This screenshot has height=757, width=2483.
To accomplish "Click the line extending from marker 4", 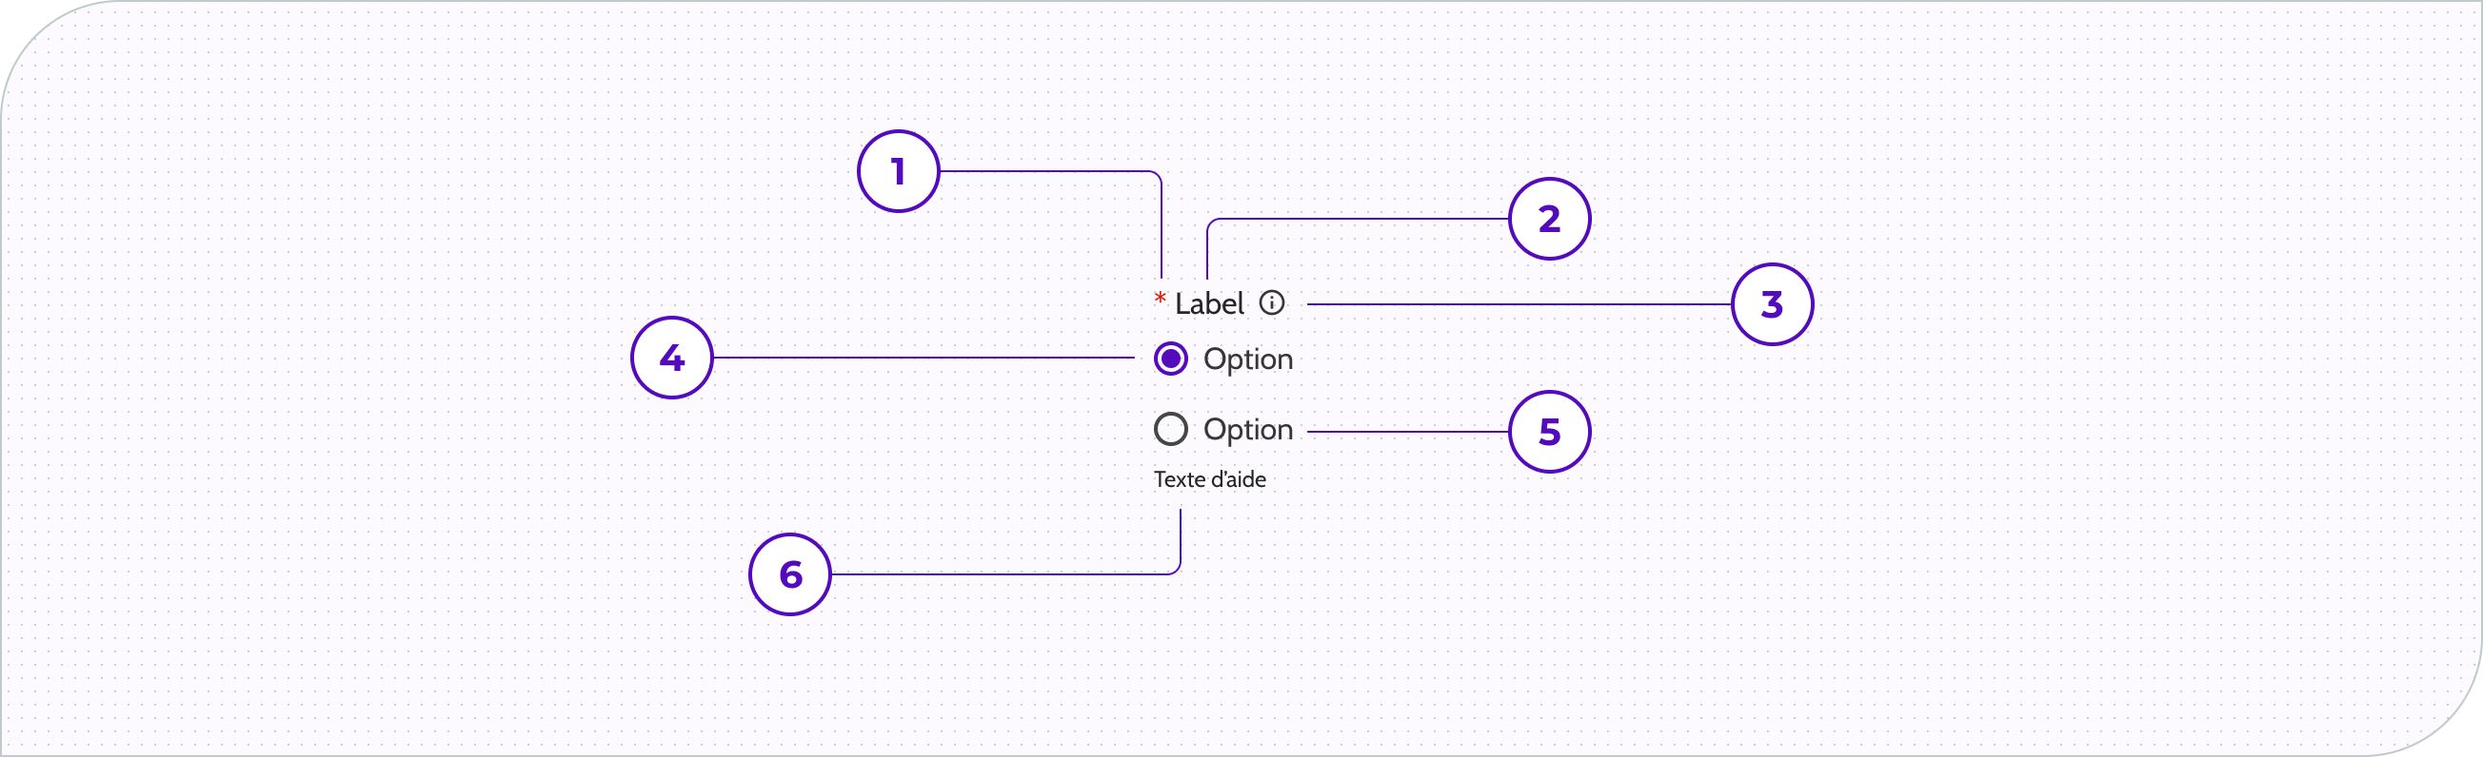I will pyautogui.click(x=923, y=359).
